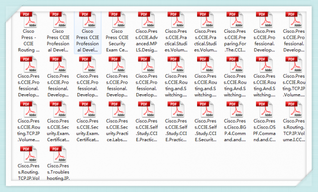Click the Cisco.BGP.4.Command.and... PDF icon
Screen dimensions: 318x192
coord(235,109)
